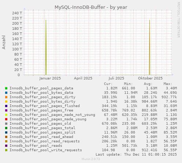182x163 pixels.
Task: Click the lime pages_made_not_young legend swatch
Action: (6, 115)
